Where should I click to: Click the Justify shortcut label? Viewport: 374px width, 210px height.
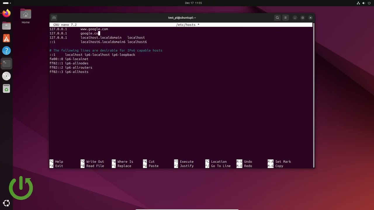[187, 166]
